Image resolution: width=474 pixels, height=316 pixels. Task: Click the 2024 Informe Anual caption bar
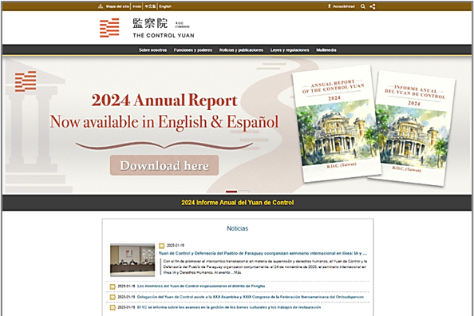point(237,203)
